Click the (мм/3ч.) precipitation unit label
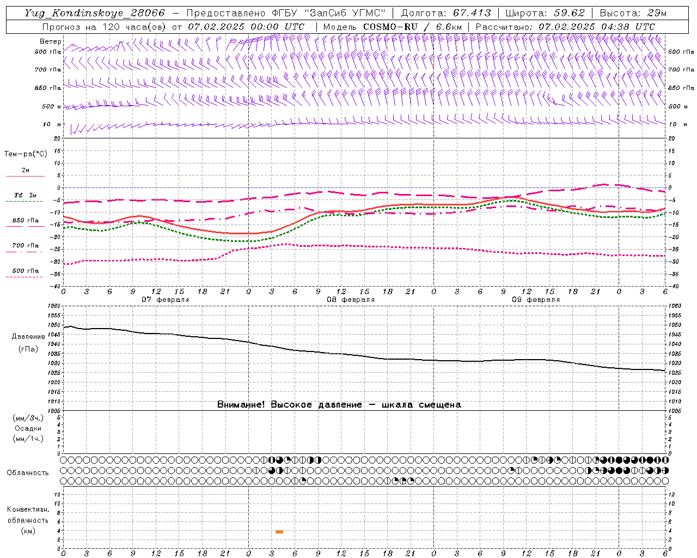 [x=28, y=418]
